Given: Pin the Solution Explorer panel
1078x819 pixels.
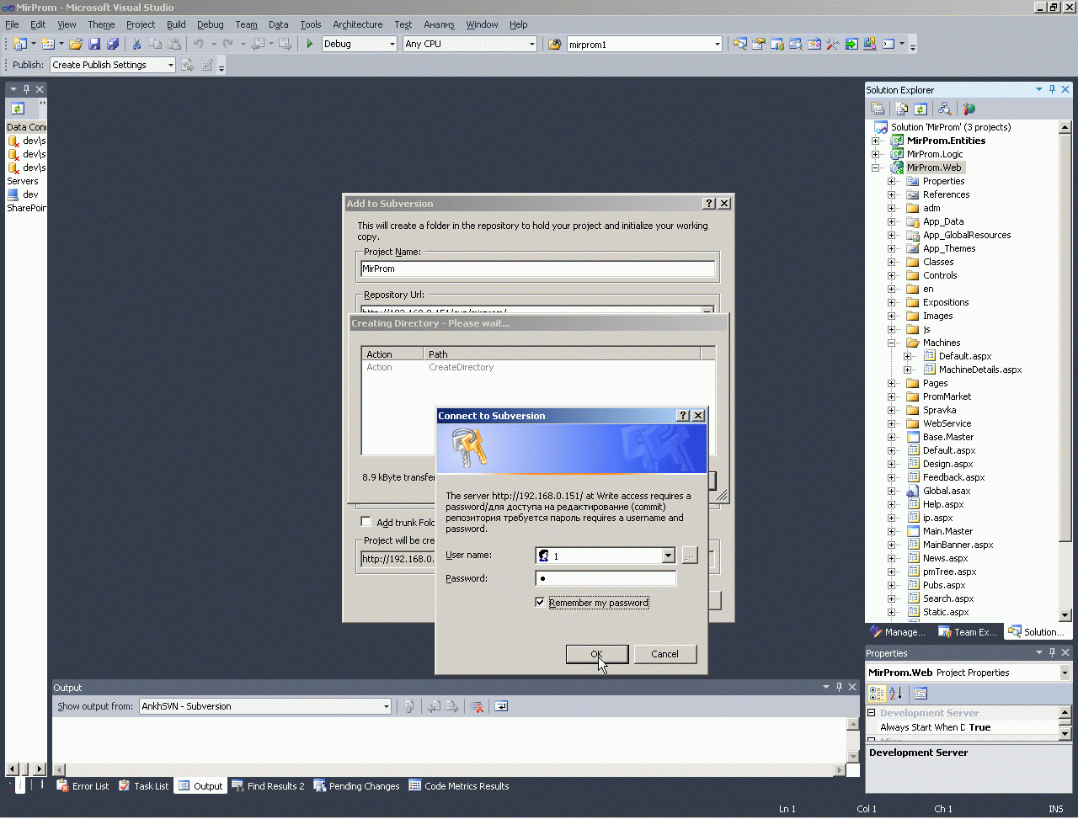Looking at the screenshot, I should coord(1052,89).
